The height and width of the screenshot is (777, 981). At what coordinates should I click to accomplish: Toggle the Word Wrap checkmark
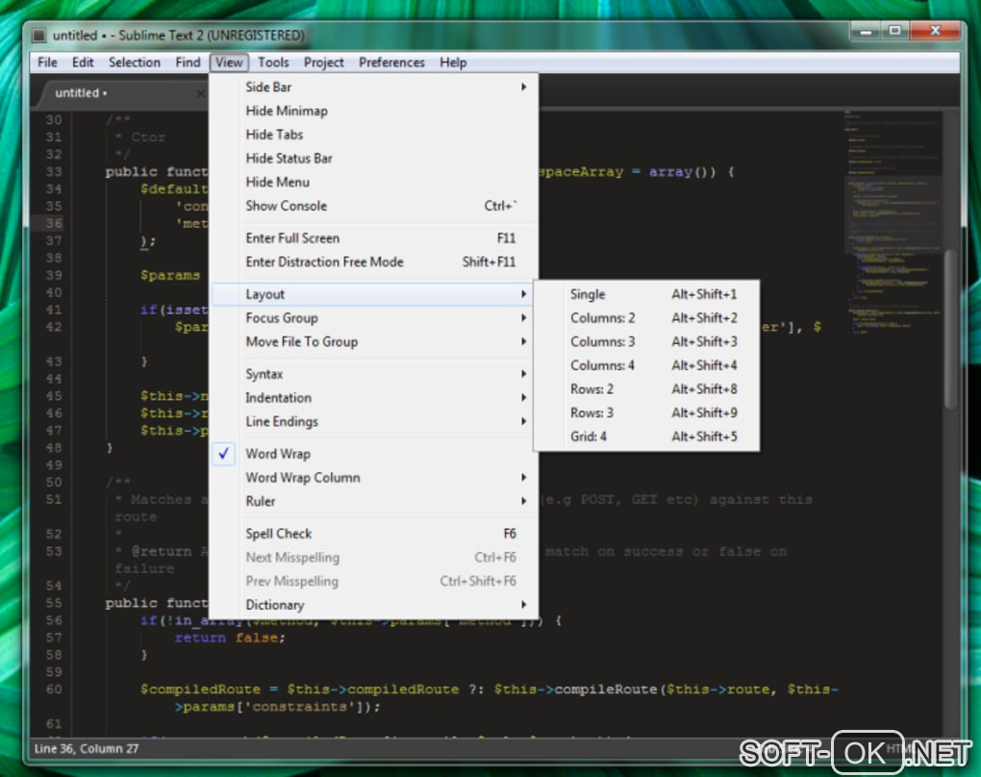coord(373,454)
